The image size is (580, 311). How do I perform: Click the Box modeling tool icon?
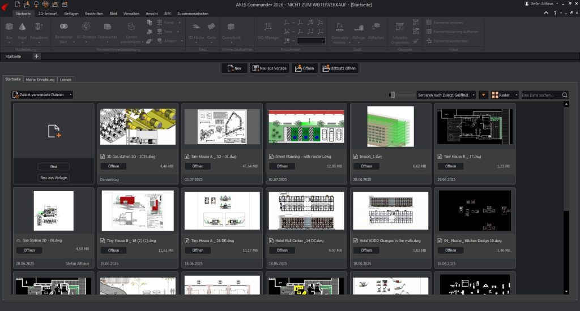[x=10, y=27]
